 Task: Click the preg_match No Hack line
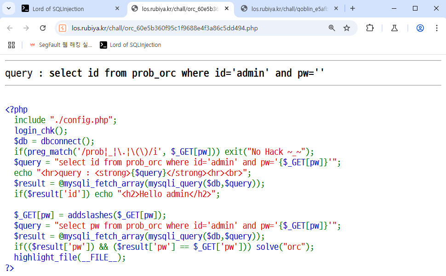tap(164, 152)
